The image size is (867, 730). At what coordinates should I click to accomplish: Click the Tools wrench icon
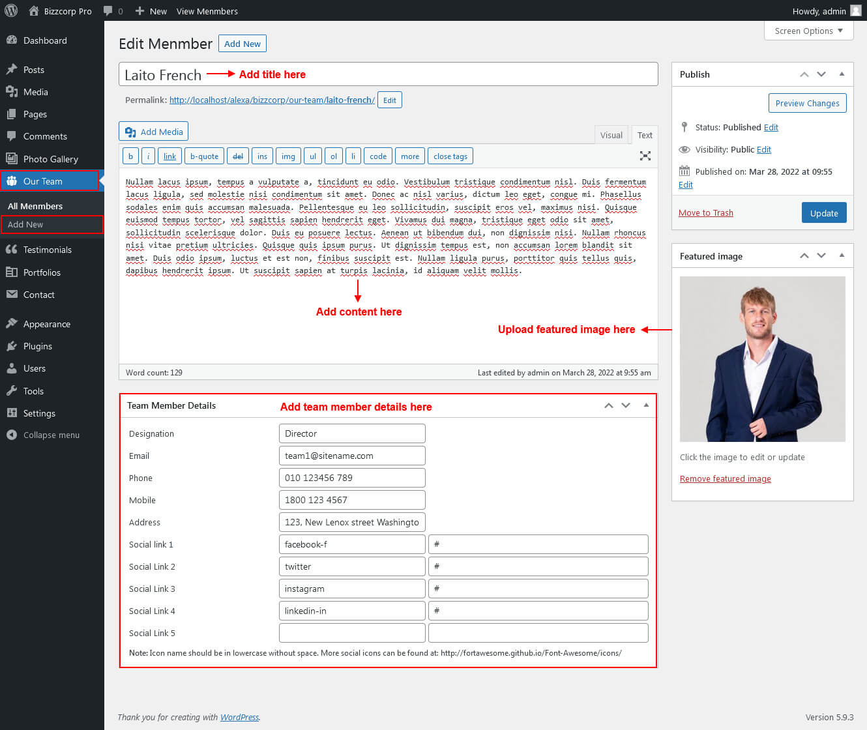tap(11, 391)
